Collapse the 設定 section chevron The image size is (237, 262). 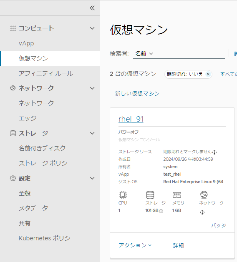point(92,178)
